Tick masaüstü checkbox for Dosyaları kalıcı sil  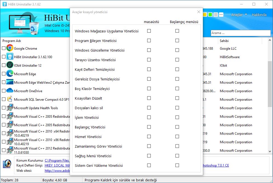pos(149,108)
